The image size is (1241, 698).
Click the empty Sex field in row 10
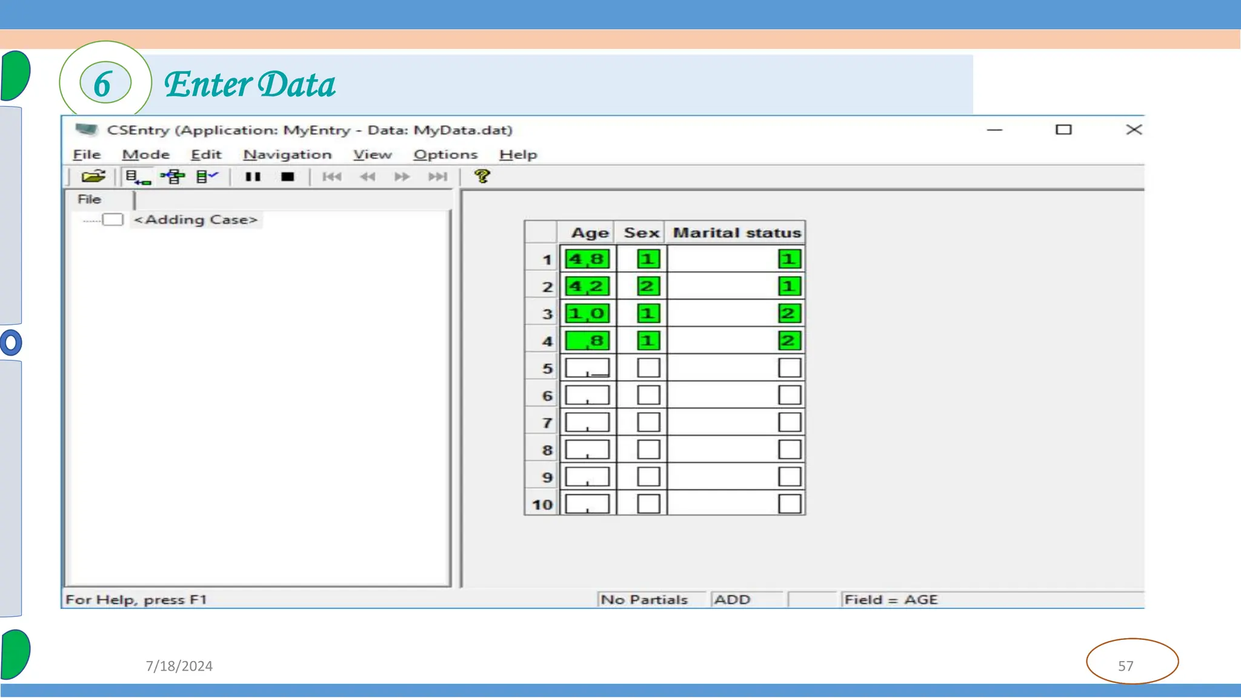point(648,504)
